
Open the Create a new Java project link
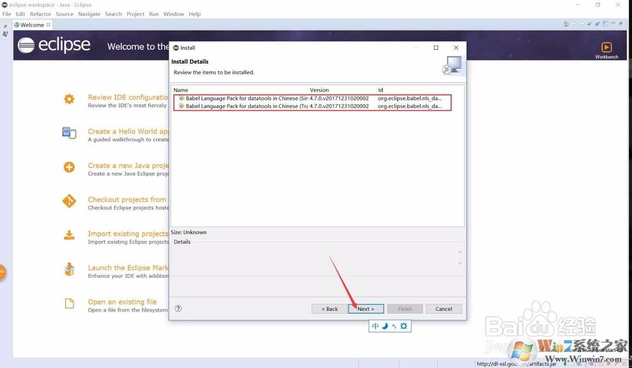128,165
